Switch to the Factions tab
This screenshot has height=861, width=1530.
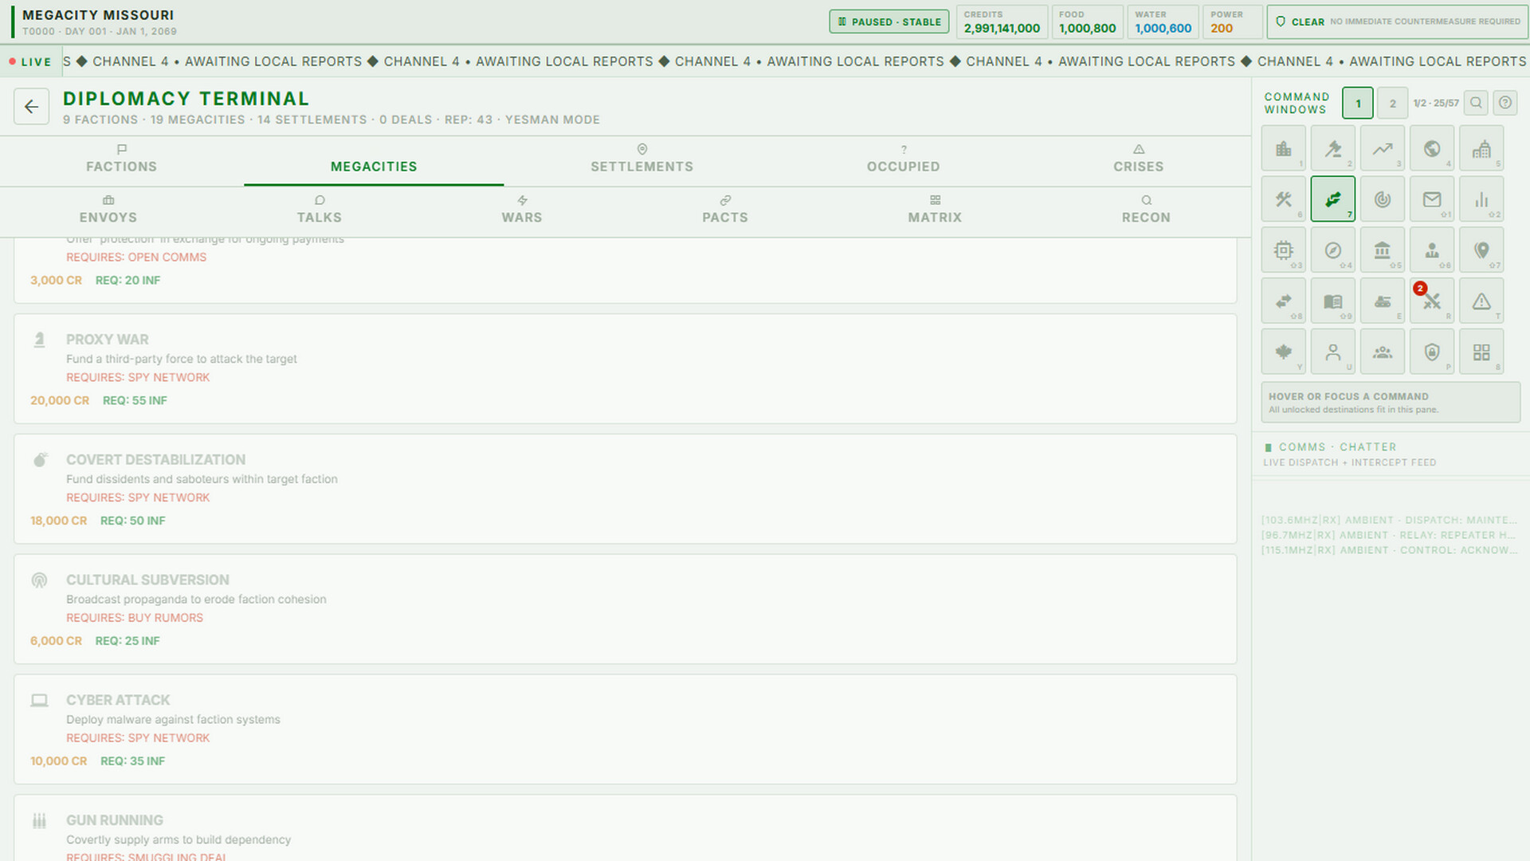(x=122, y=159)
